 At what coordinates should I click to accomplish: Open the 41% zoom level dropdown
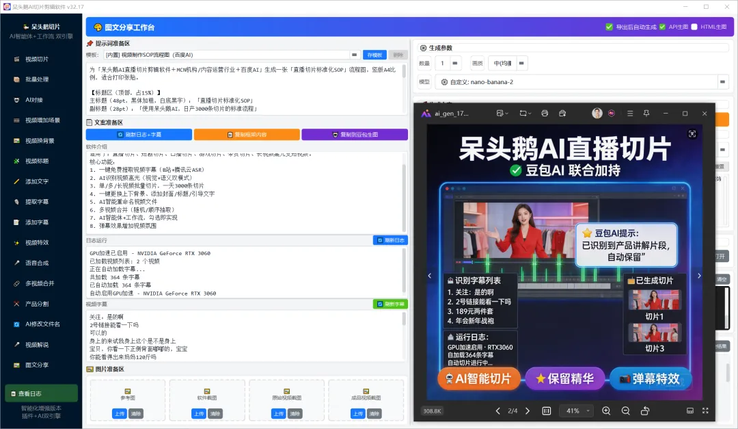coord(577,411)
